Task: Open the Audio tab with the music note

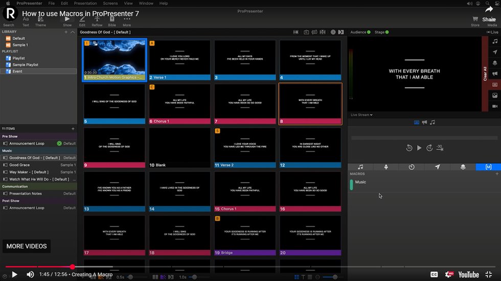Action: pyautogui.click(x=360, y=167)
